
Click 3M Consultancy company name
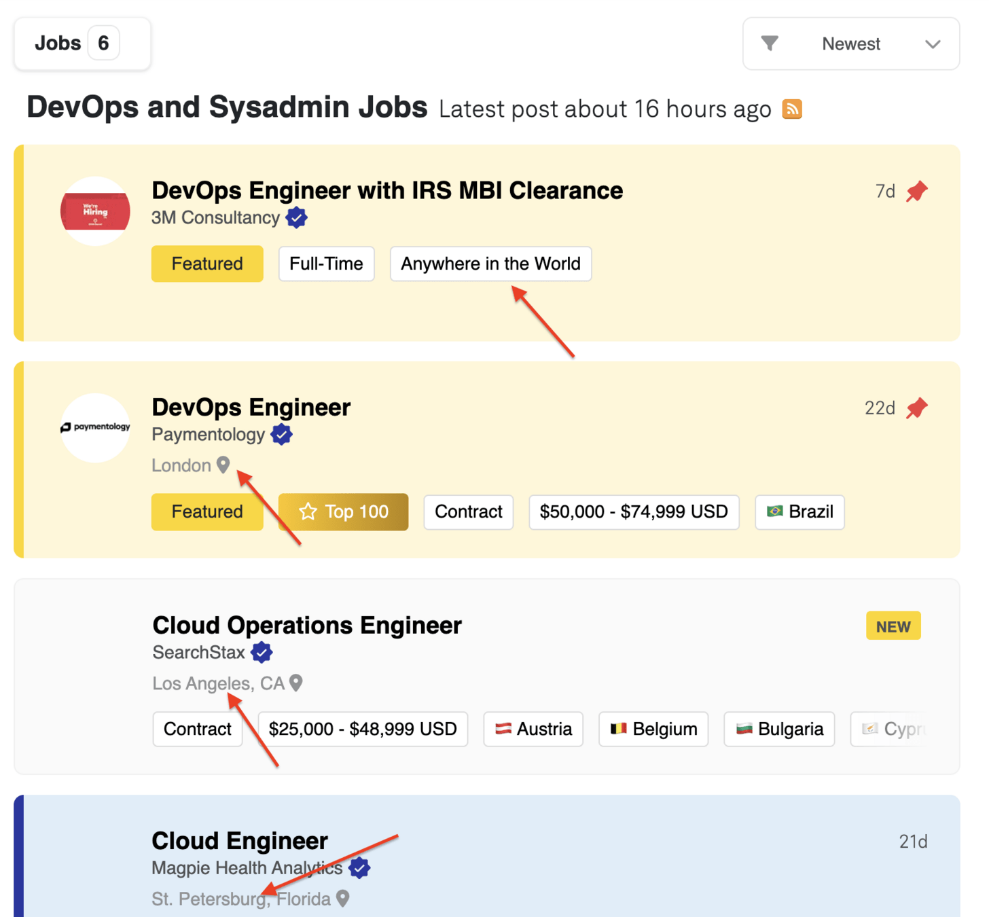click(x=215, y=218)
